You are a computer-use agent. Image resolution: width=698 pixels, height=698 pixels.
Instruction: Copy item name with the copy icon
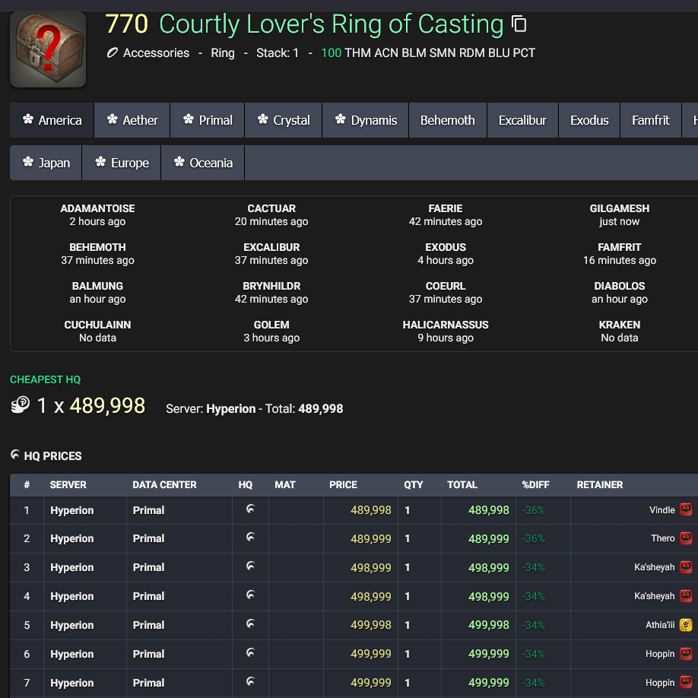coord(519,24)
